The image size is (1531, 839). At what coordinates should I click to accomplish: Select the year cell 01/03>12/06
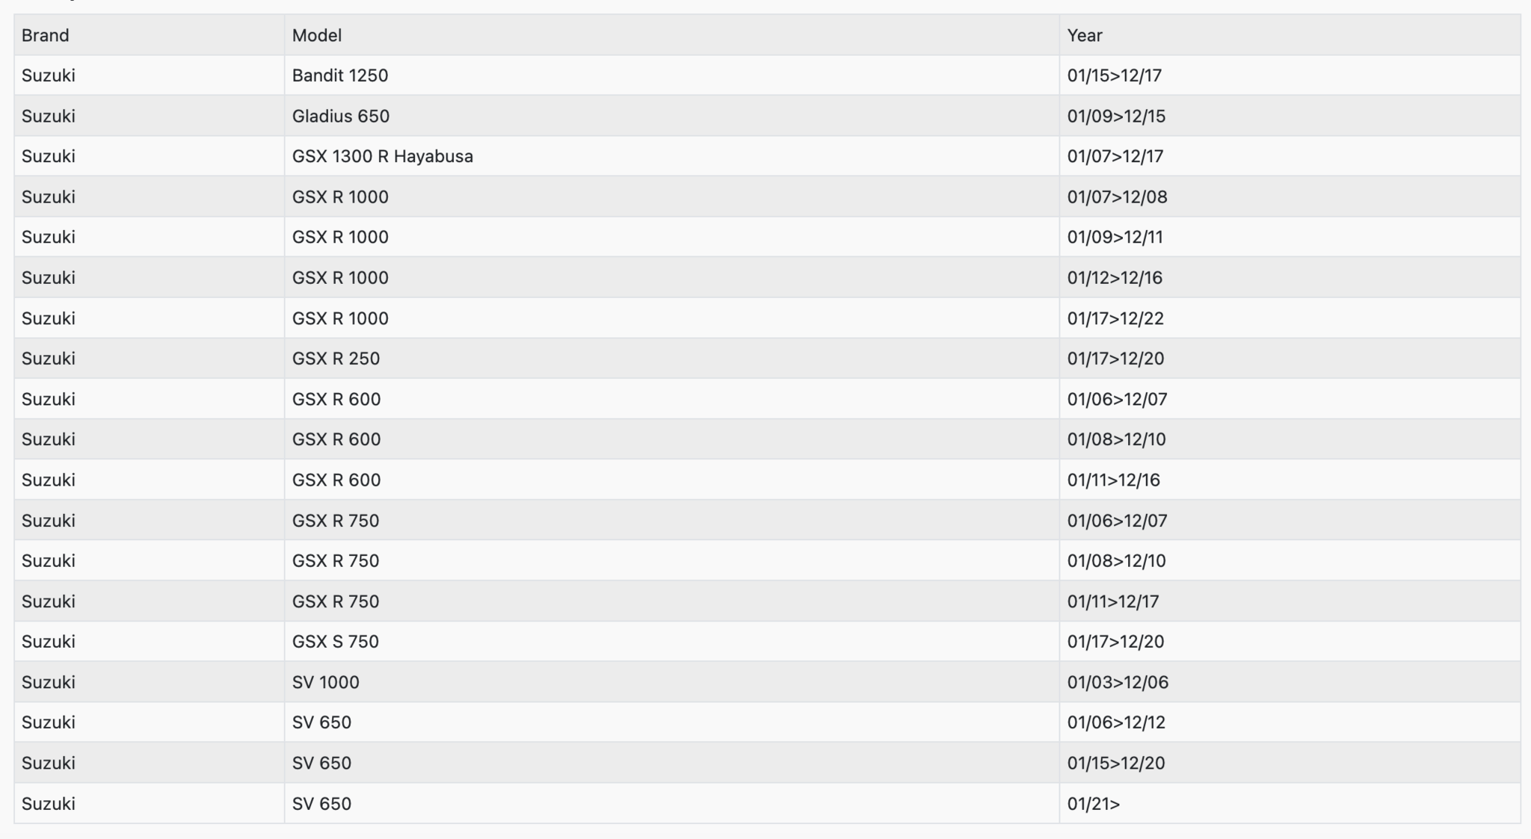1118,682
